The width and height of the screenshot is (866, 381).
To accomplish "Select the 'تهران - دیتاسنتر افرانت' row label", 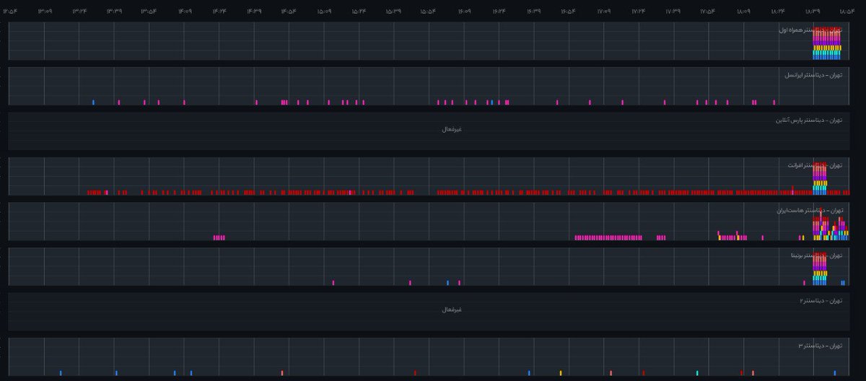I will [815, 165].
